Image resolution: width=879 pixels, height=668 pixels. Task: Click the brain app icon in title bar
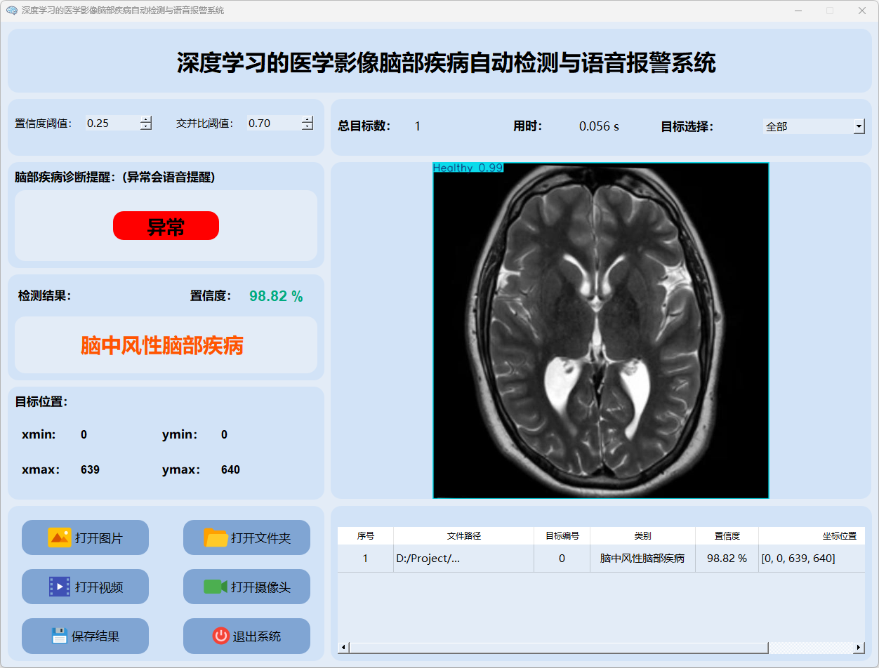click(x=11, y=11)
